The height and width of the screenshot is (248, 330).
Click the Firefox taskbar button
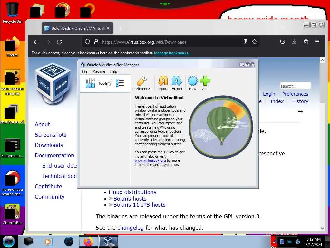coord(89,242)
